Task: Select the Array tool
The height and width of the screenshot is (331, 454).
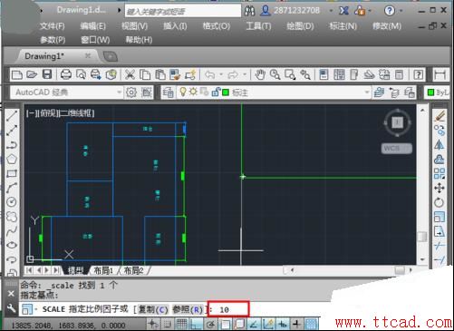Action: (440, 173)
